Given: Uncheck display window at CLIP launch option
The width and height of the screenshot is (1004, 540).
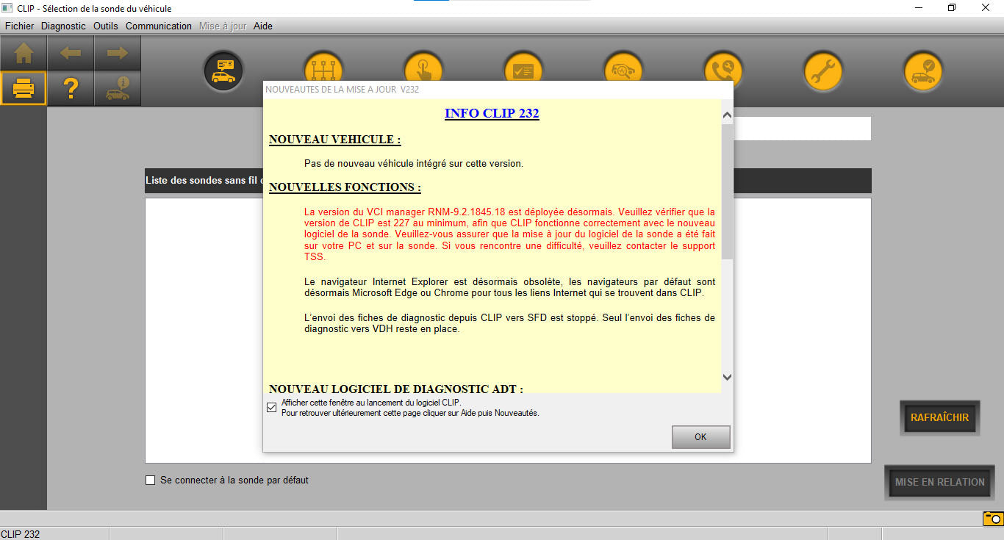Looking at the screenshot, I should 271,406.
